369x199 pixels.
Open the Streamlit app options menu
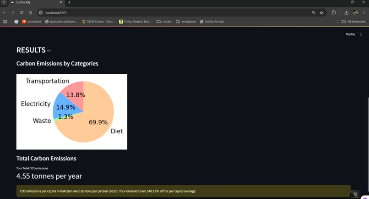pyautogui.click(x=361, y=34)
